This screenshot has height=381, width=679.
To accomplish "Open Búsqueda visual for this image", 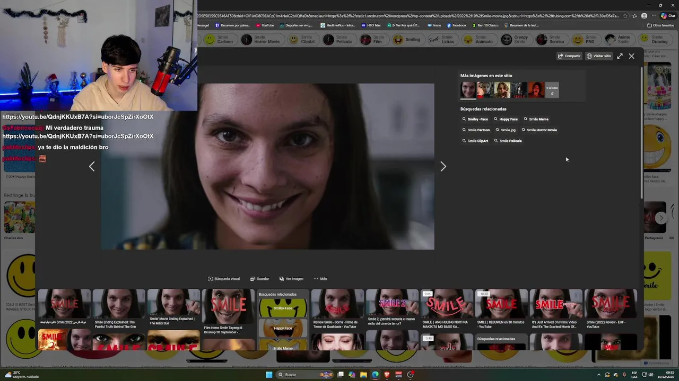I will pos(224,278).
